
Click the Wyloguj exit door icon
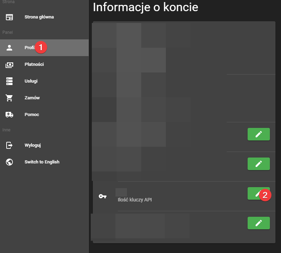tap(9, 145)
